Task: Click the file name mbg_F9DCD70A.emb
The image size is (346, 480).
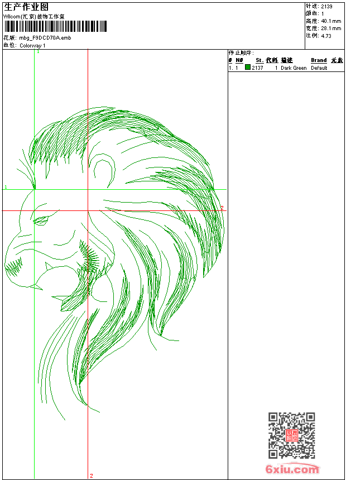Action: tap(45, 38)
